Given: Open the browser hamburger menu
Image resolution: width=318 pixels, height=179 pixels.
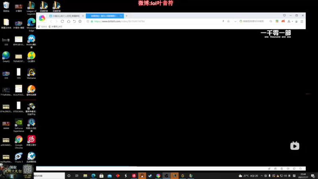Looking at the screenshot, I should click(302, 21).
